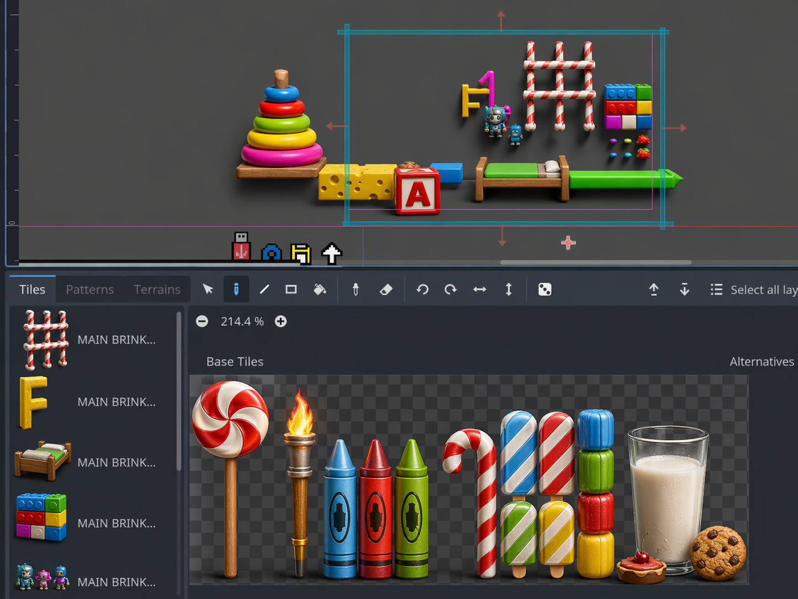Viewport: 798px width, 599px height.
Task: Pick the blue candy block tile
Action: tap(596, 430)
